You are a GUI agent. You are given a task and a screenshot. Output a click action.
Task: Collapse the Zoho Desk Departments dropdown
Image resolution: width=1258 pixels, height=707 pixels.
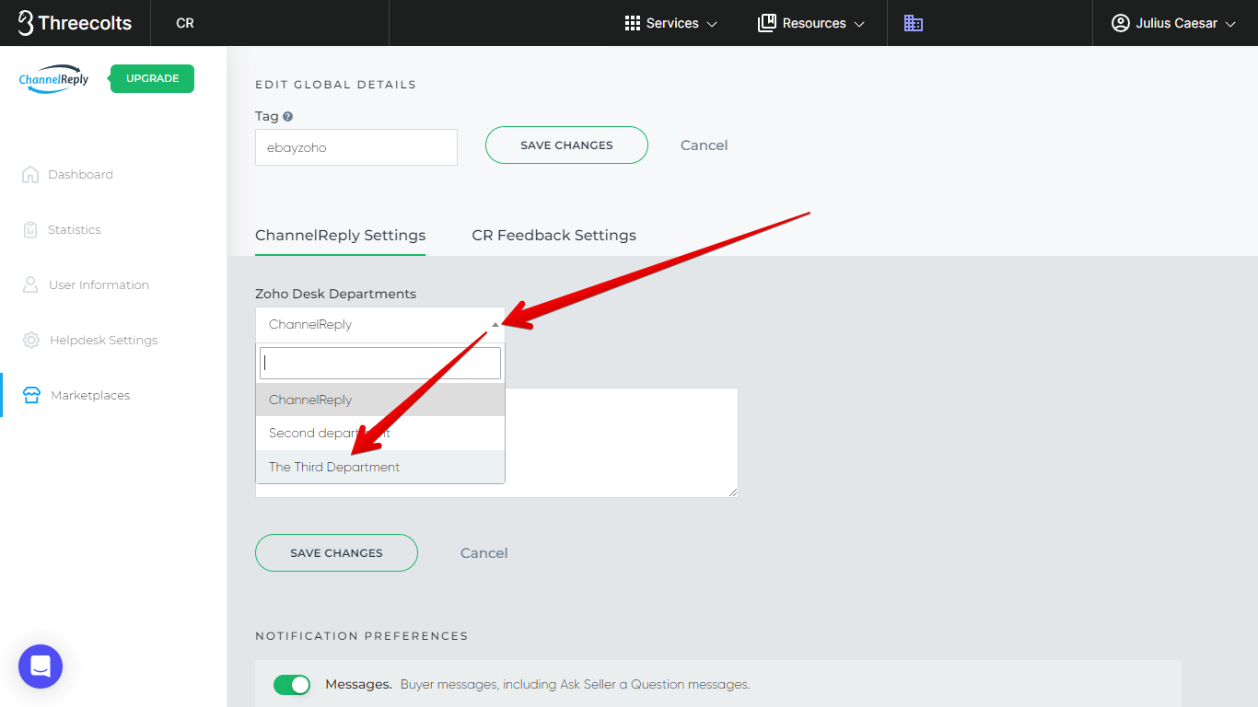click(x=380, y=324)
